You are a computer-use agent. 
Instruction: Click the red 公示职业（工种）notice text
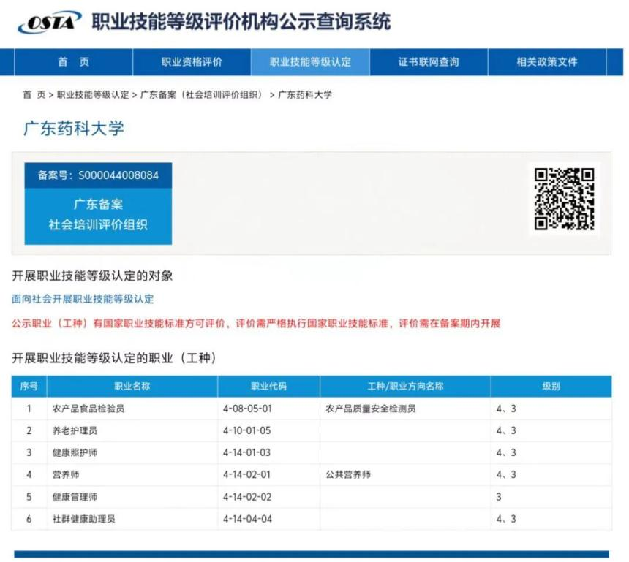tap(256, 323)
